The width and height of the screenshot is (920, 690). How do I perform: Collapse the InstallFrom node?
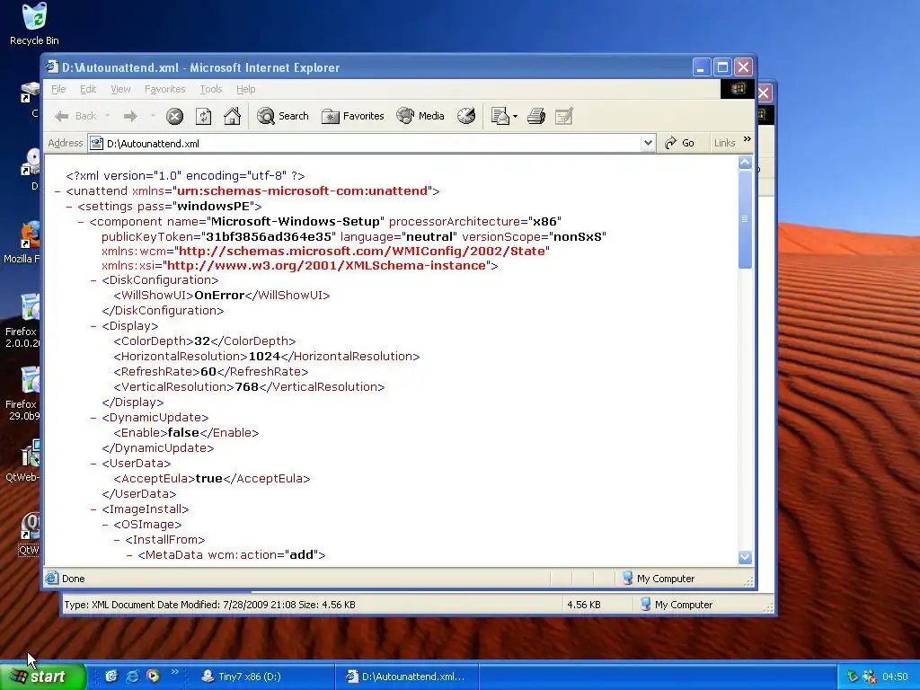click(117, 540)
